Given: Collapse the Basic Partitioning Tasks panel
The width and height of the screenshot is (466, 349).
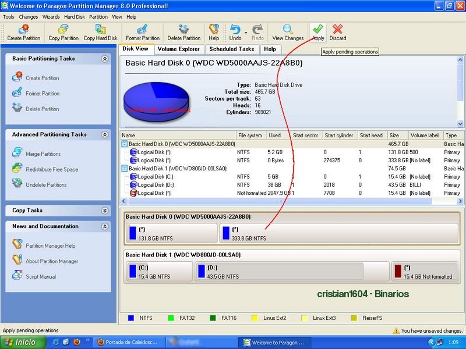Looking at the screenshot, I should [105, 59].
